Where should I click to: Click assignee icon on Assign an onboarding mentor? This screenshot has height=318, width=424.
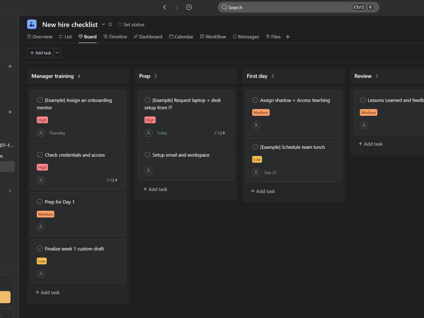(41, 133)
